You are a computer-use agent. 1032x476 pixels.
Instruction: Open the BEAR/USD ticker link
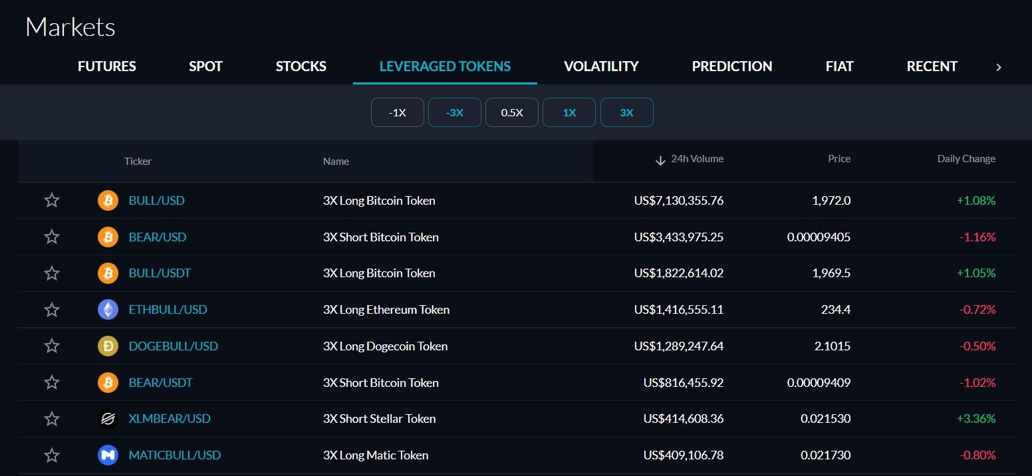pyautogui.click(x=158, y=237)
